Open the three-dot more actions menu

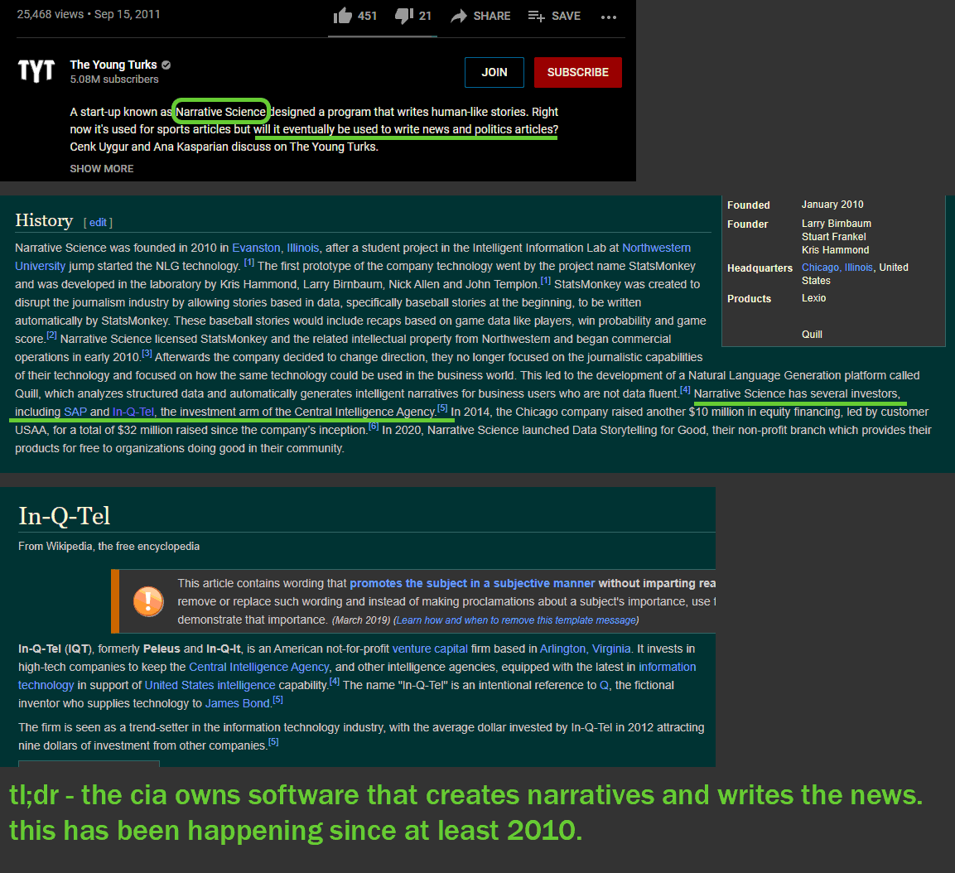click(x=608, y=17)
